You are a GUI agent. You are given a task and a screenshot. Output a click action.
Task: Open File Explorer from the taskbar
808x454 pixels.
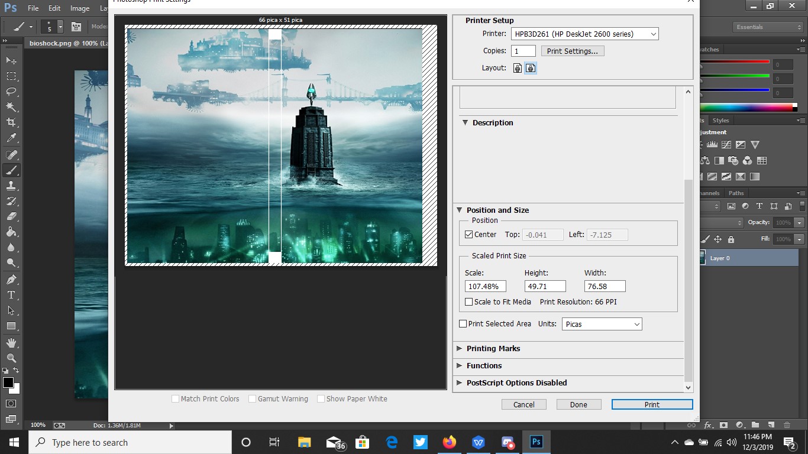[x=305, y=442]
